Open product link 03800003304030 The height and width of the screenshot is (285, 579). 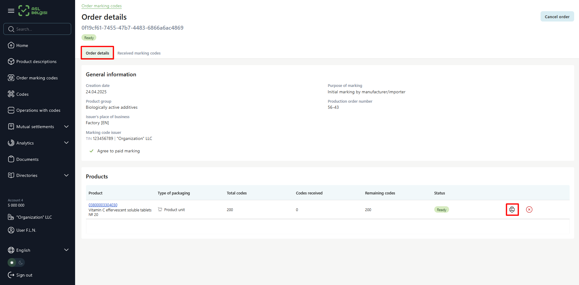coord(103,205)
